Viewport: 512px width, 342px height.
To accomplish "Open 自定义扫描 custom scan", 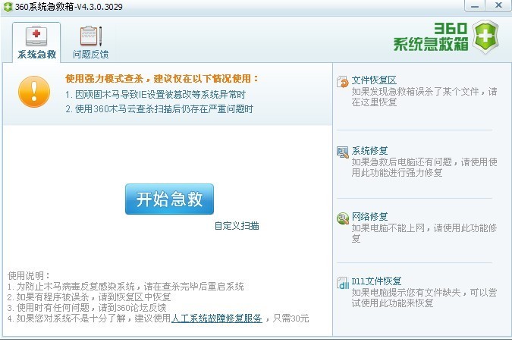I will (237, 226).
